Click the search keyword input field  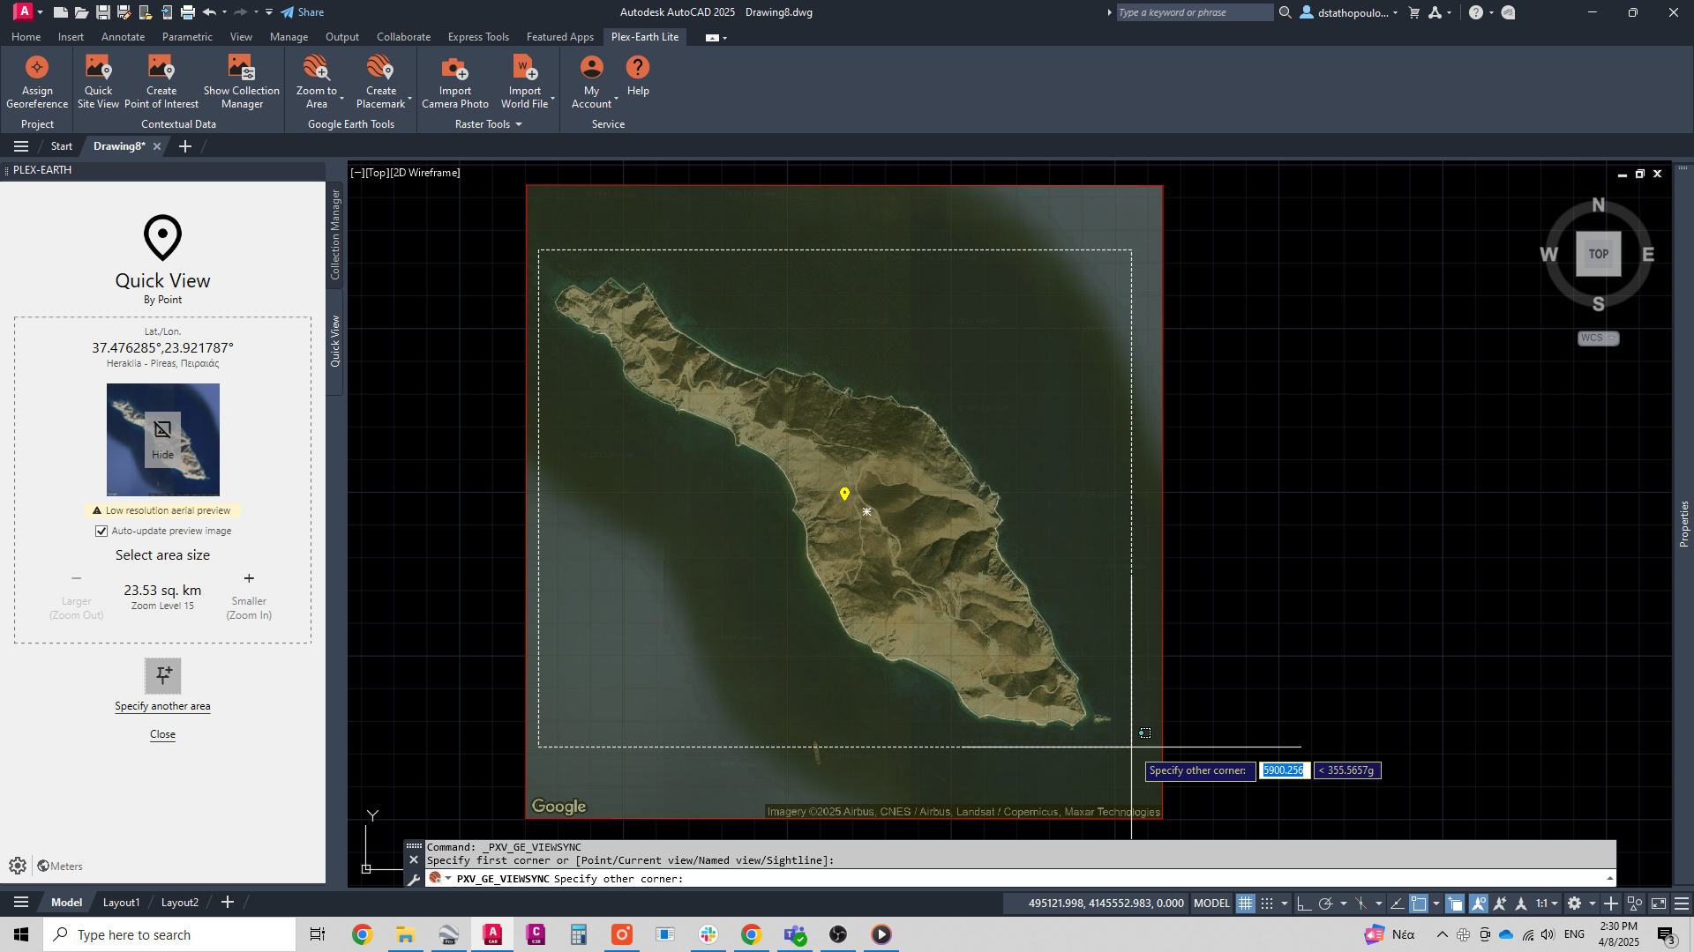tap(1194, 12)
